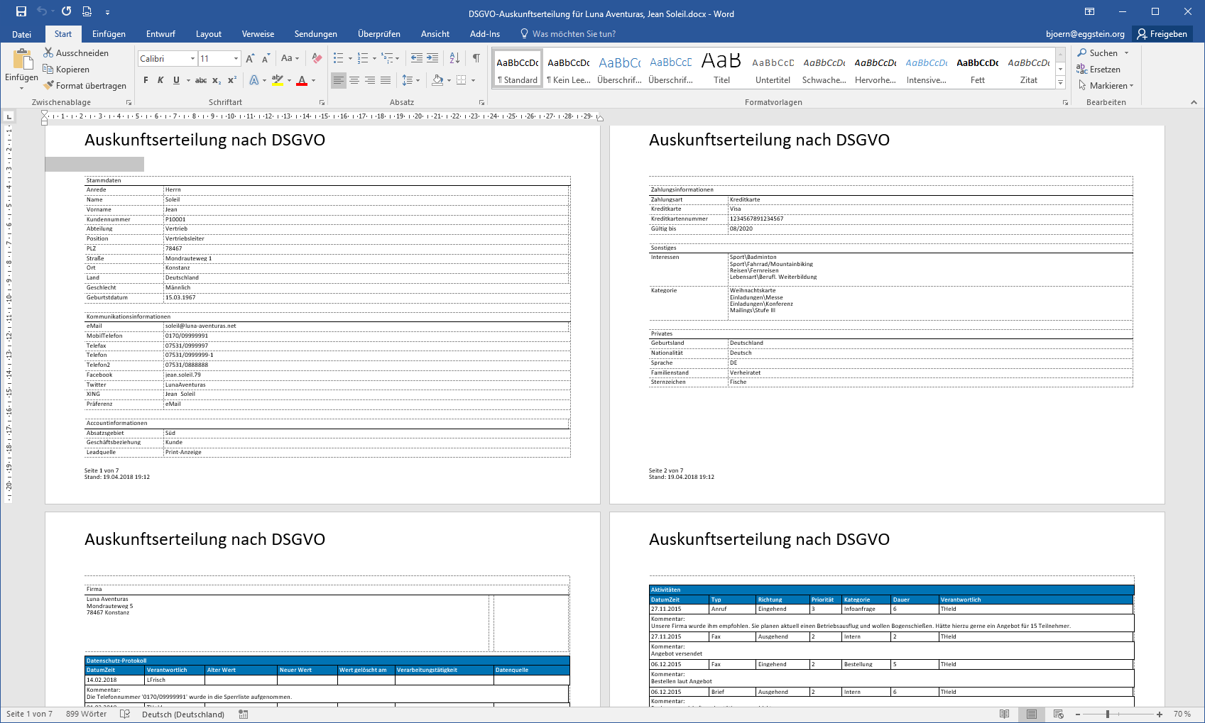This screenshot has width=1205, height=723.
Task: Click the Freigeben share button
Action: point(1162,34)
